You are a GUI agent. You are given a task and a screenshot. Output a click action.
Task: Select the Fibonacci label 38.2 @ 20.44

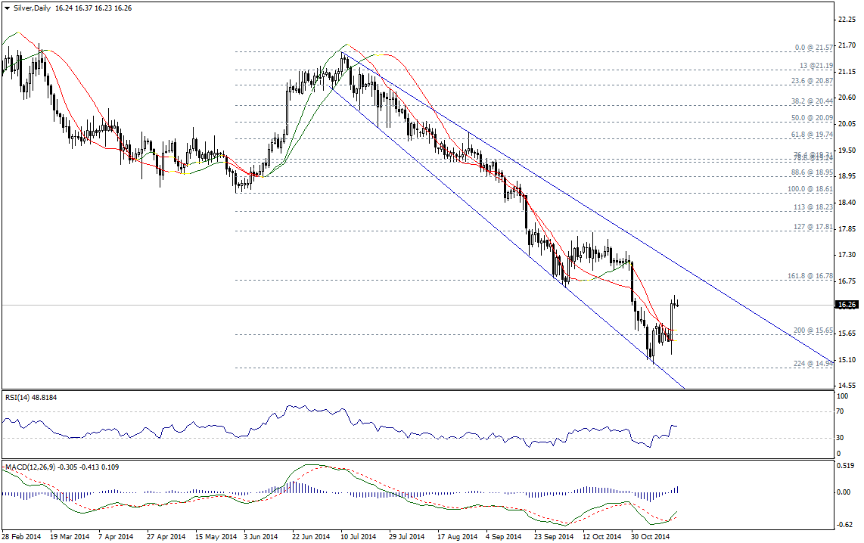813,101
